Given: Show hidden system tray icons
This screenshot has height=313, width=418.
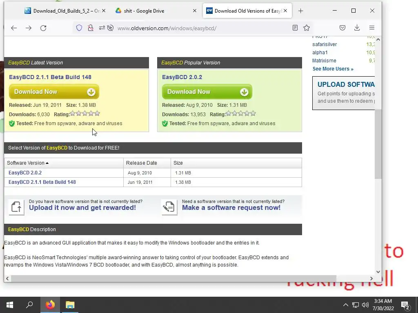Looking at the screenshot, I should [345, 305].
